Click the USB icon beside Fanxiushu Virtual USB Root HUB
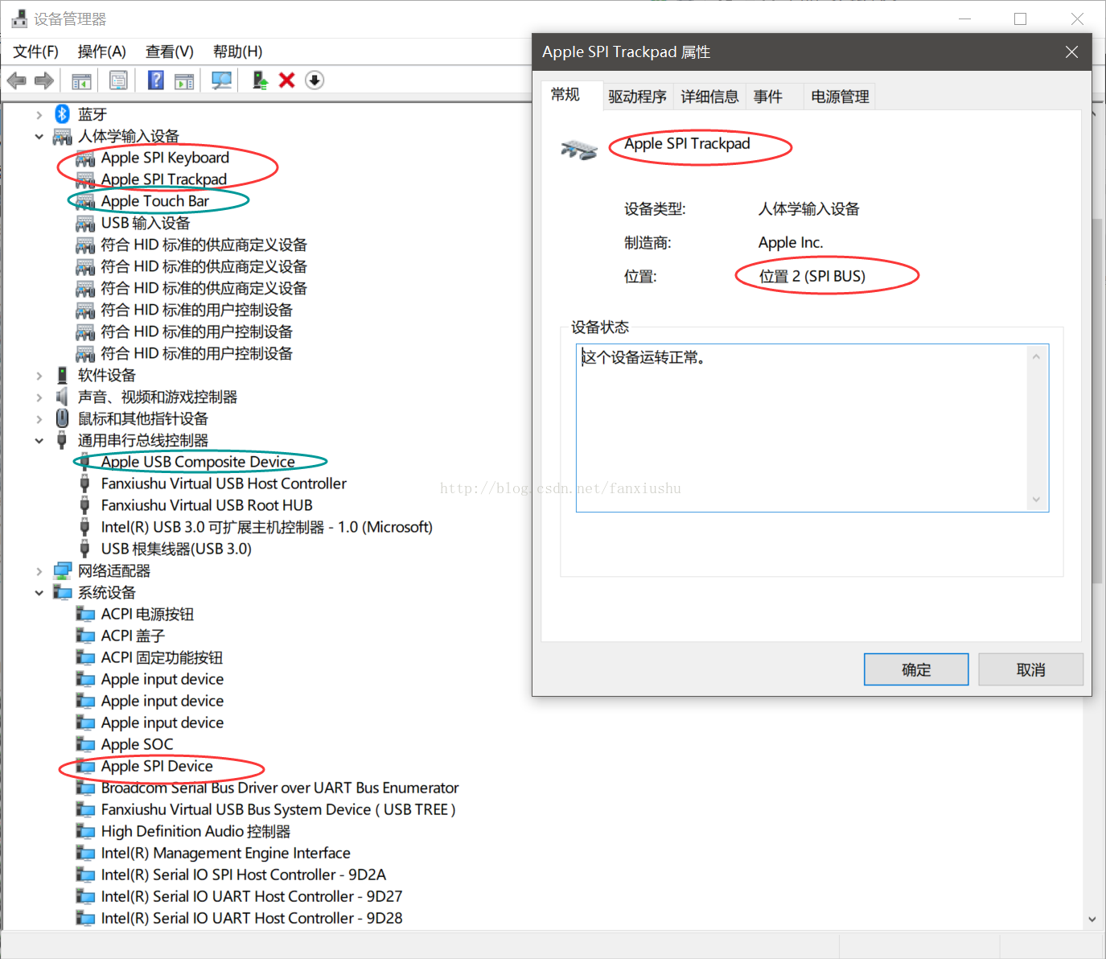1106x959 pixels. tap(84, 505)
